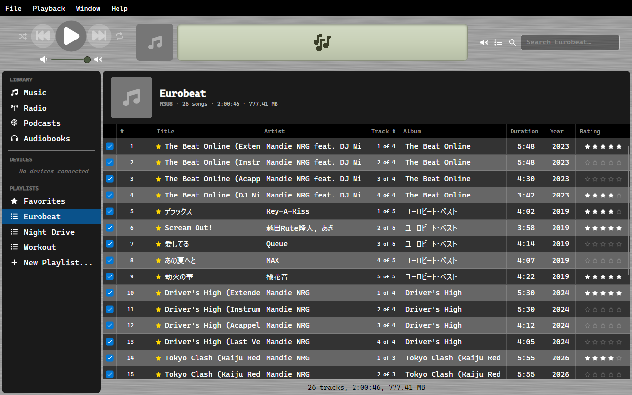Open the Favorites playlist
Viewport: 632px width, 395px height.
pos(51,201)
